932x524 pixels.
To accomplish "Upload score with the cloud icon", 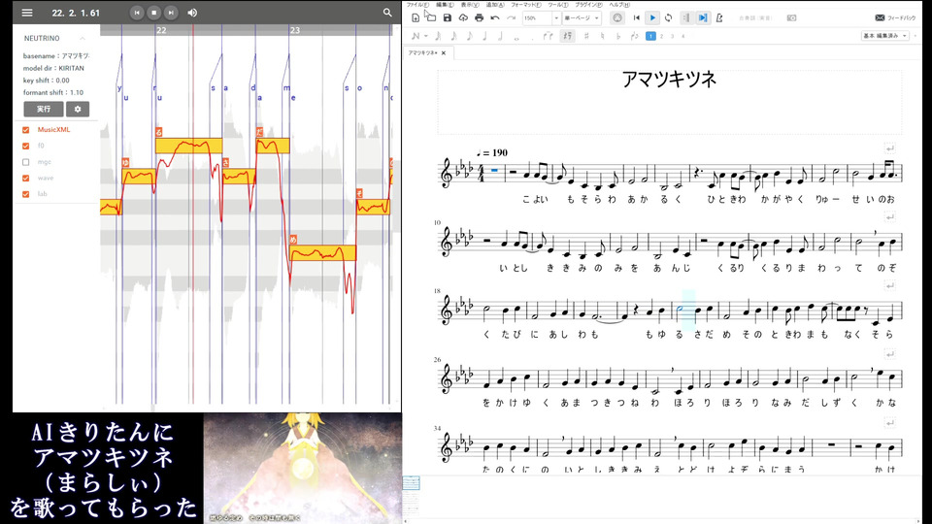I will tap(463, 17).
